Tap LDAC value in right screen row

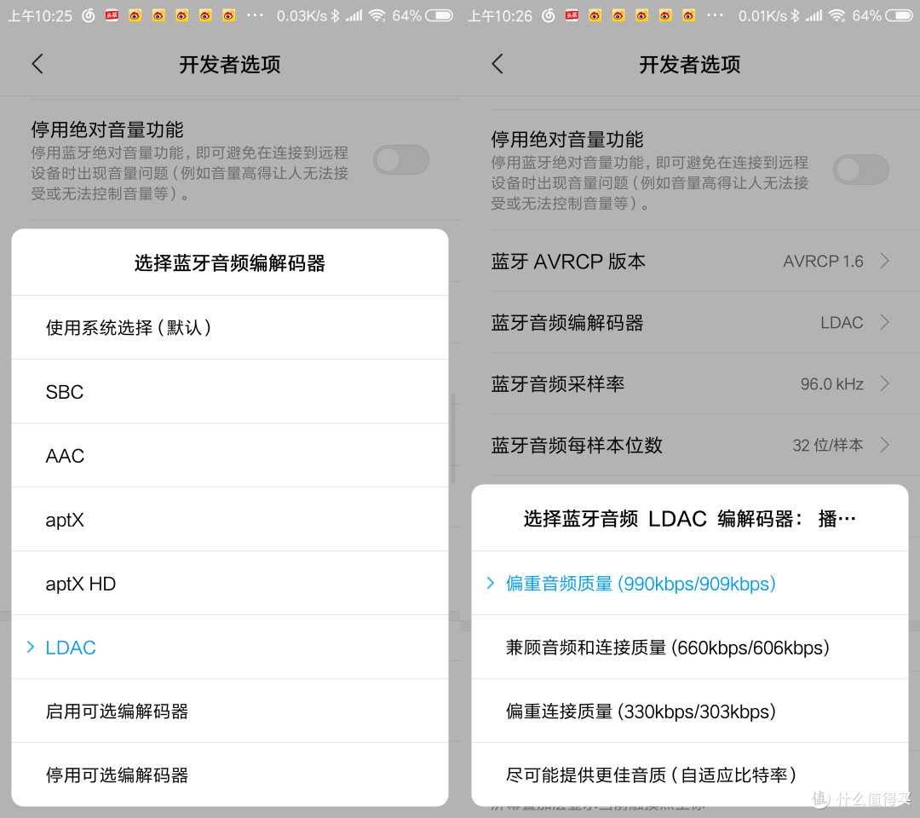coord(842,322)
